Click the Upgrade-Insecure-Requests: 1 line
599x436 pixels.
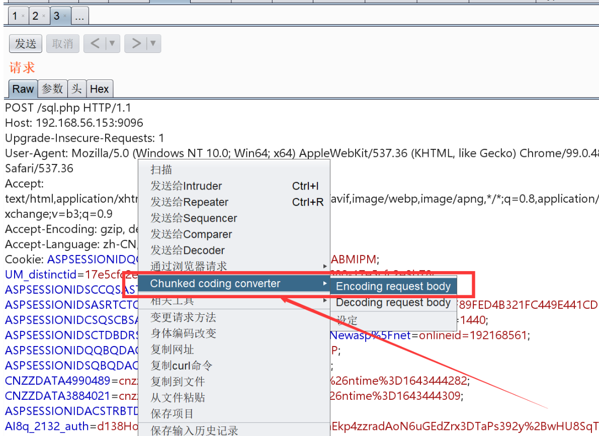(84, 138)
